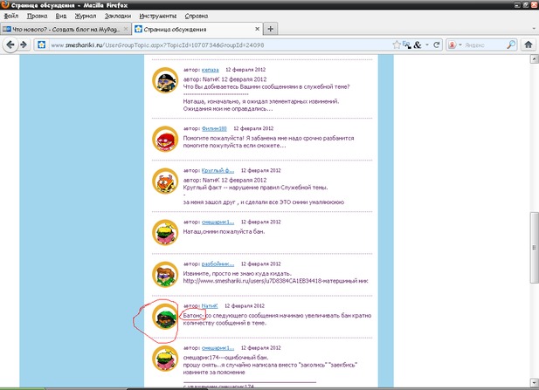The height and width of the screenshot is (390, 539).
Task: Click the Firefox logo in title bar
Action: tap(5, 5)
